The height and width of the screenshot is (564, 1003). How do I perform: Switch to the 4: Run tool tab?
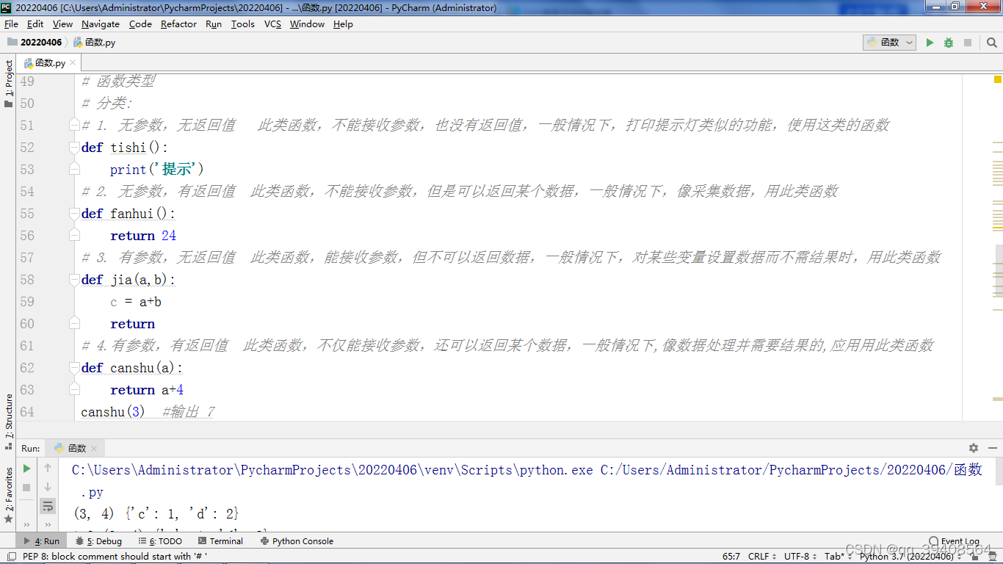pos(42,541)
